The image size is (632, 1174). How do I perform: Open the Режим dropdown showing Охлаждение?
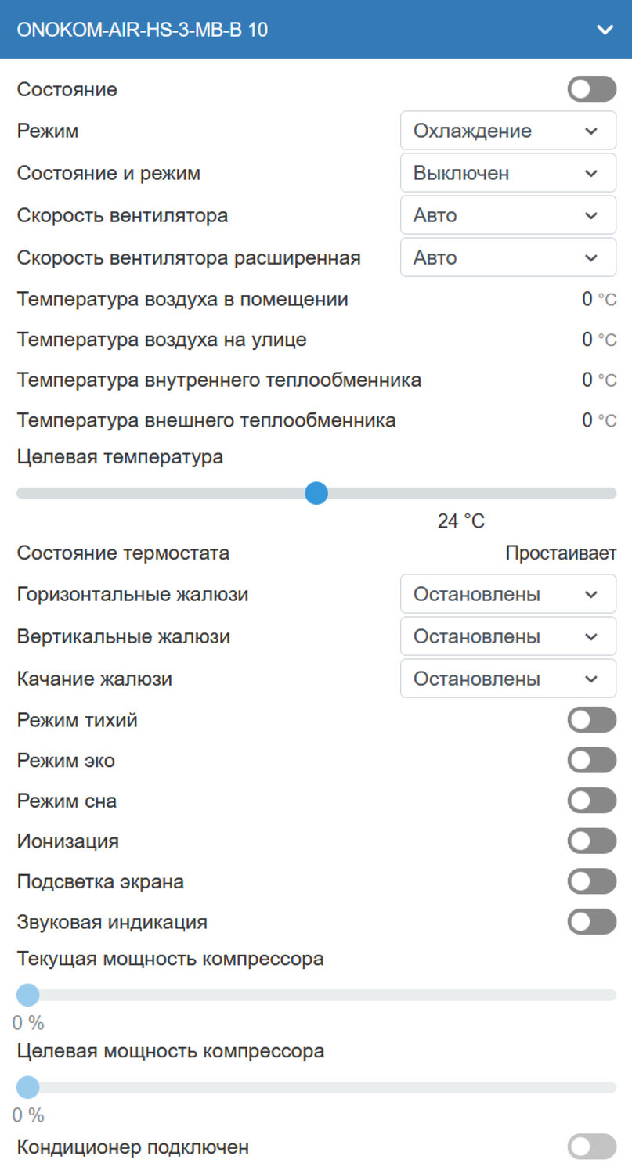(x=507, y=131)
